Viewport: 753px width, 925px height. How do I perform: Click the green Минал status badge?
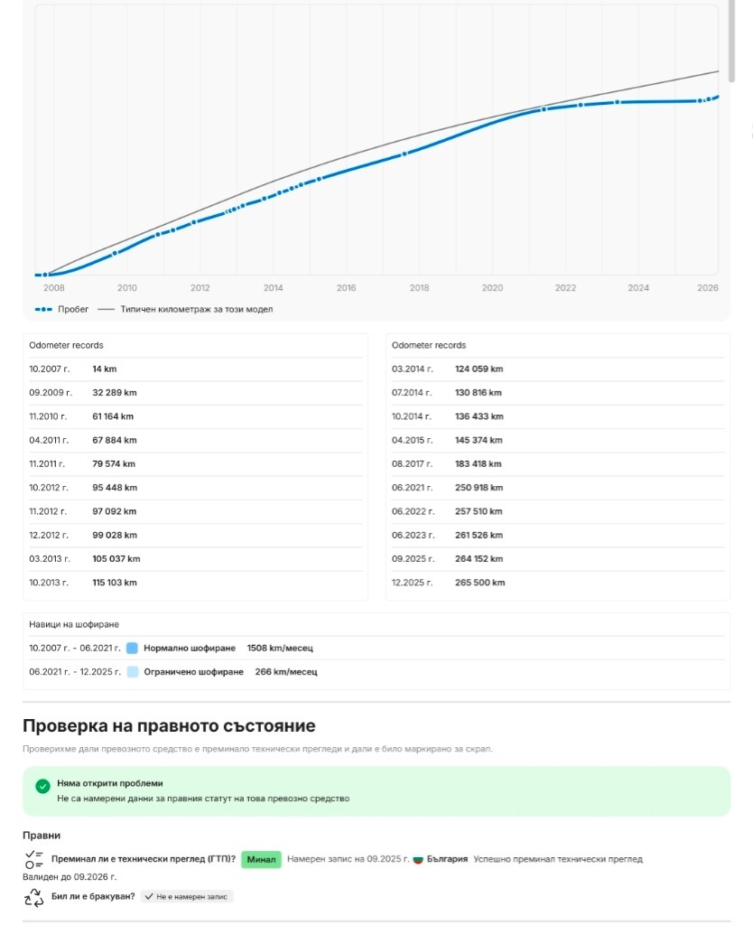tap(261, 859)
